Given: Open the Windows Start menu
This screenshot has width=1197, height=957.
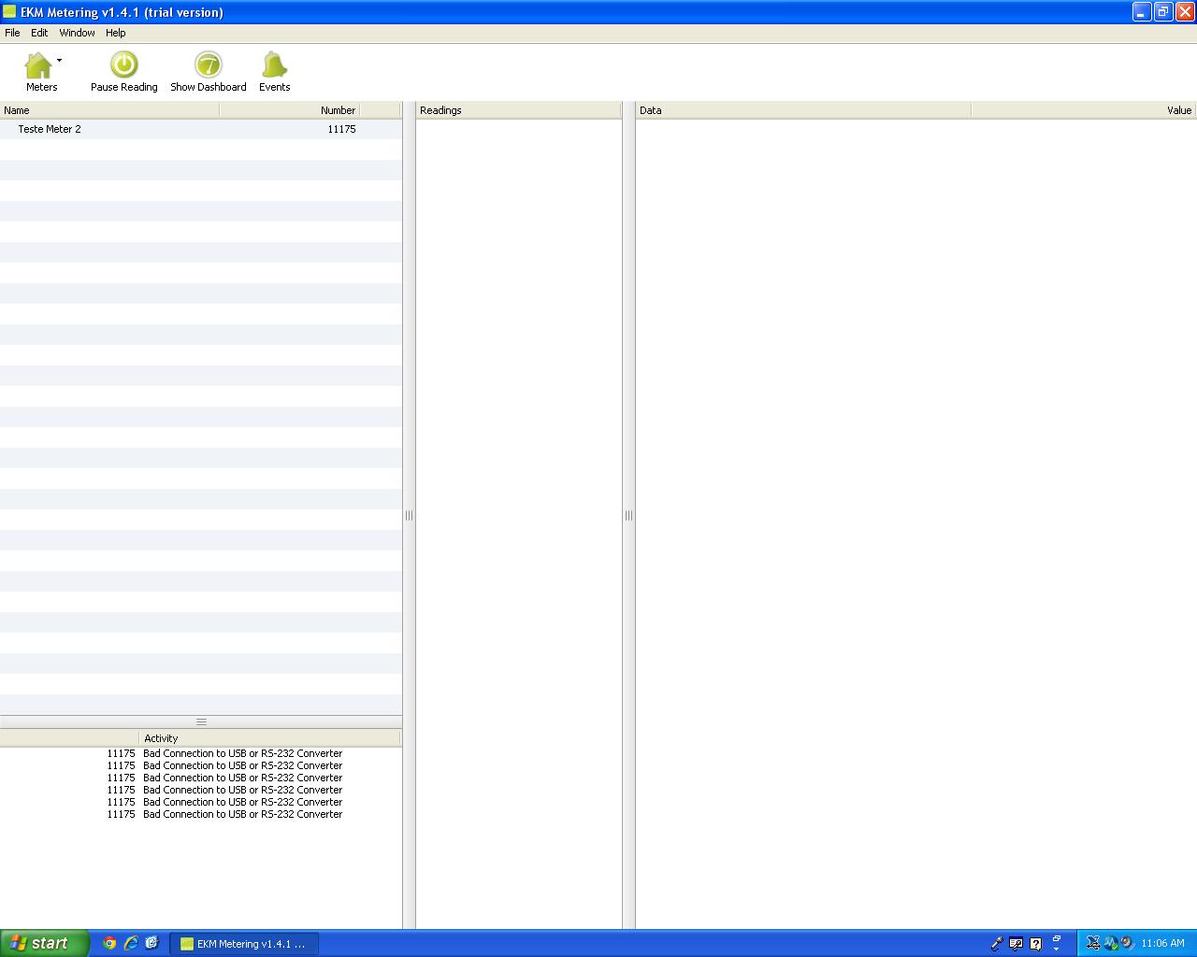Looking at the screenshot, I should click(x=44, y=943).
